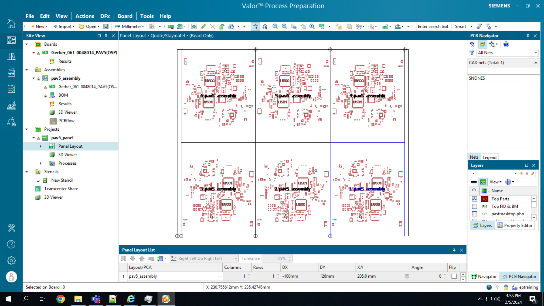Click the Property Editor button
Image resolution: width=544 pixels, height=306 pixels.
coord(515,226)
